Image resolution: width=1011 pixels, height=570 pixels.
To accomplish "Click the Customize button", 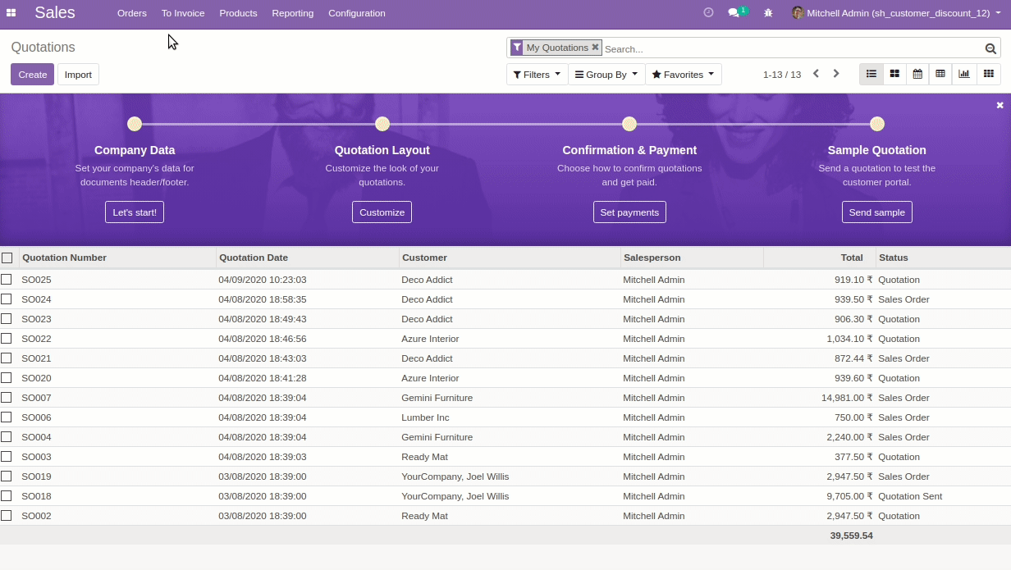I will click(x=382, y=212).
